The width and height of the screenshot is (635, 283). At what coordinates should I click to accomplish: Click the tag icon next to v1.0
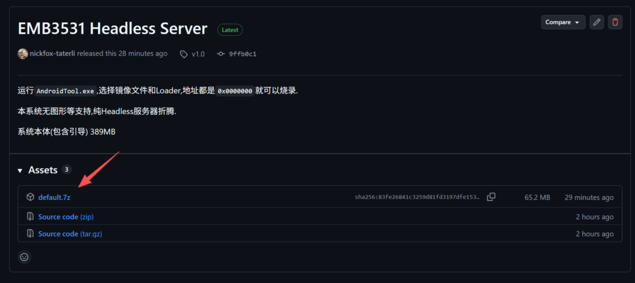[x=184, y=54]
